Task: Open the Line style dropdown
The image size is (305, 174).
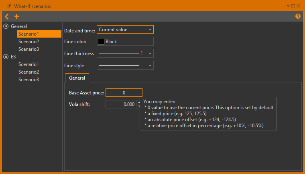Action: pos(150,65)
